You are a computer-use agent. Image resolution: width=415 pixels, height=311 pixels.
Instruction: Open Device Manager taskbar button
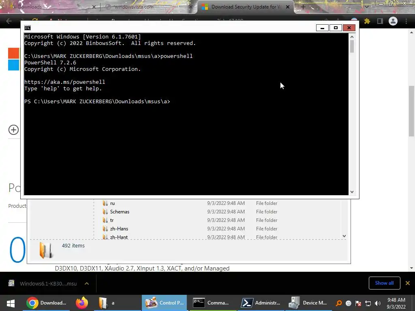[308, 303]
